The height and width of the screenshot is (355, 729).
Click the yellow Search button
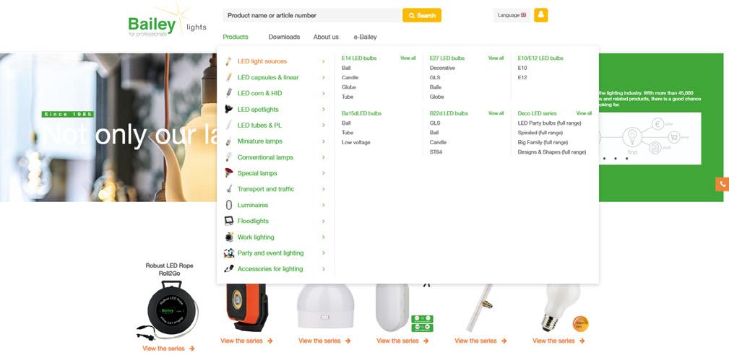point(422,15)
